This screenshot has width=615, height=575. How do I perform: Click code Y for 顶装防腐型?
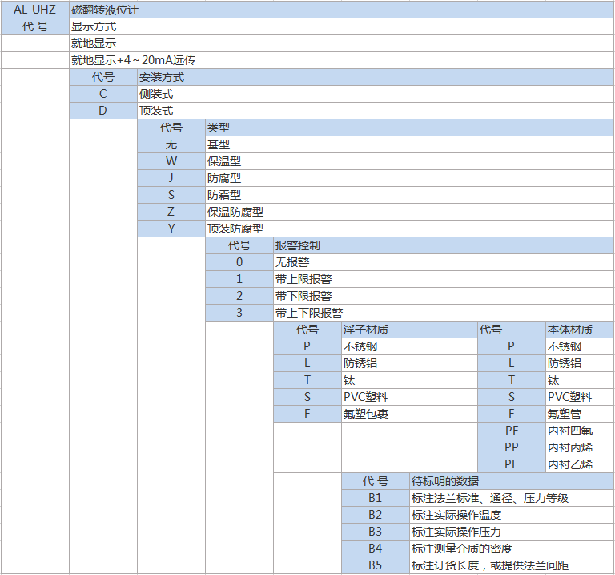[171, 229]
